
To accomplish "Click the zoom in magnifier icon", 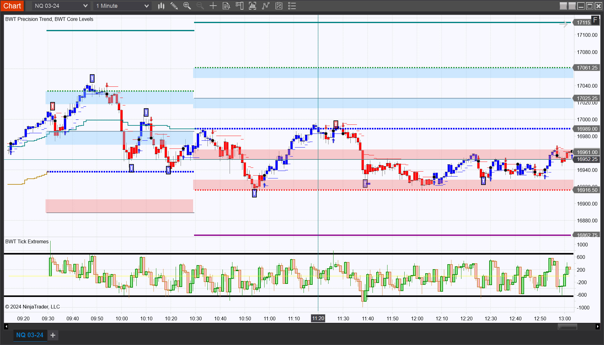I will tap(187, 6).
